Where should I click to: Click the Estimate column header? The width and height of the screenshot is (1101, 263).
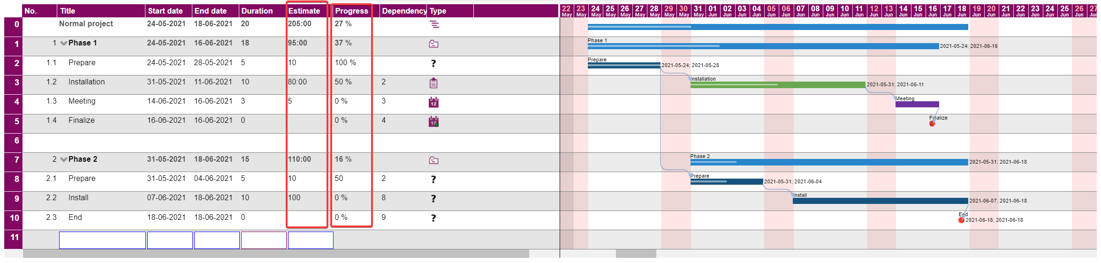pyautogui.click(x=304, y=11)
